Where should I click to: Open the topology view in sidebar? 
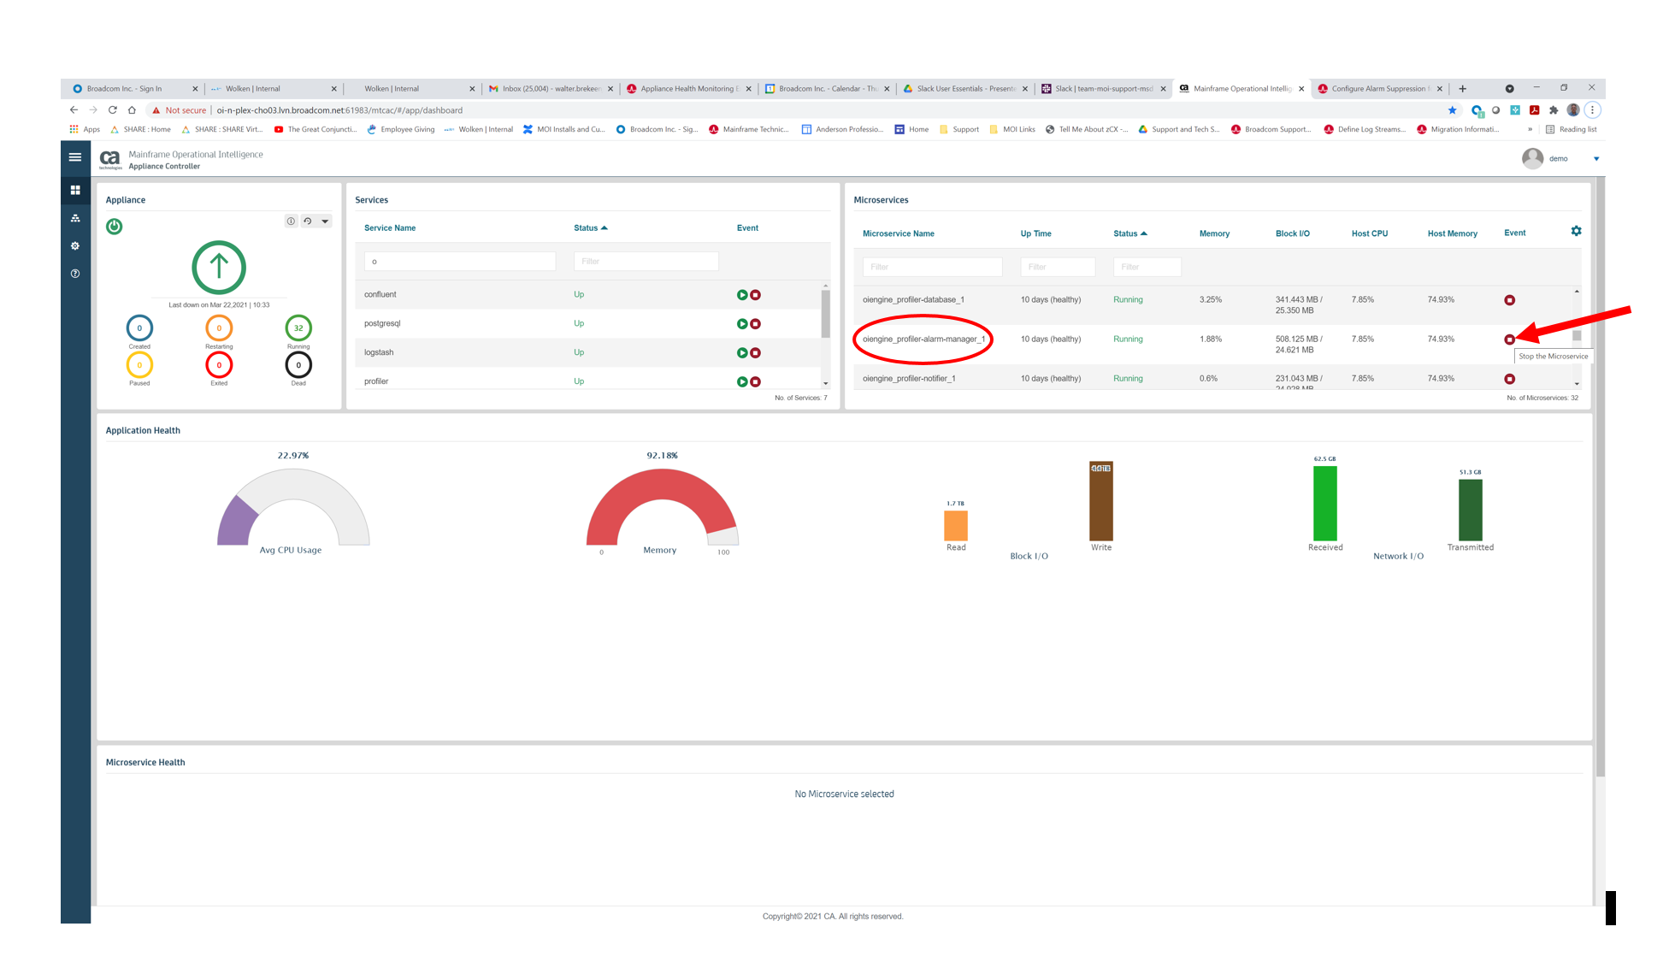tap(75, 218)
